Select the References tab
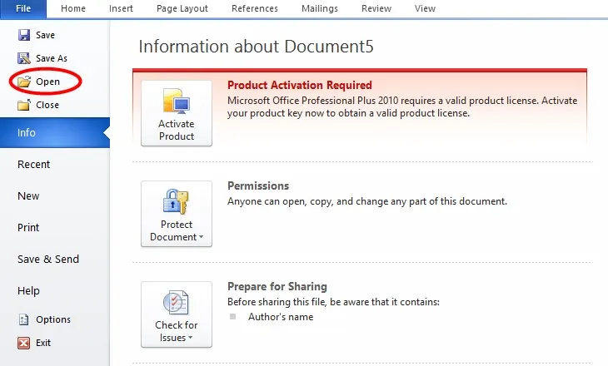 [x=255, y=8]
